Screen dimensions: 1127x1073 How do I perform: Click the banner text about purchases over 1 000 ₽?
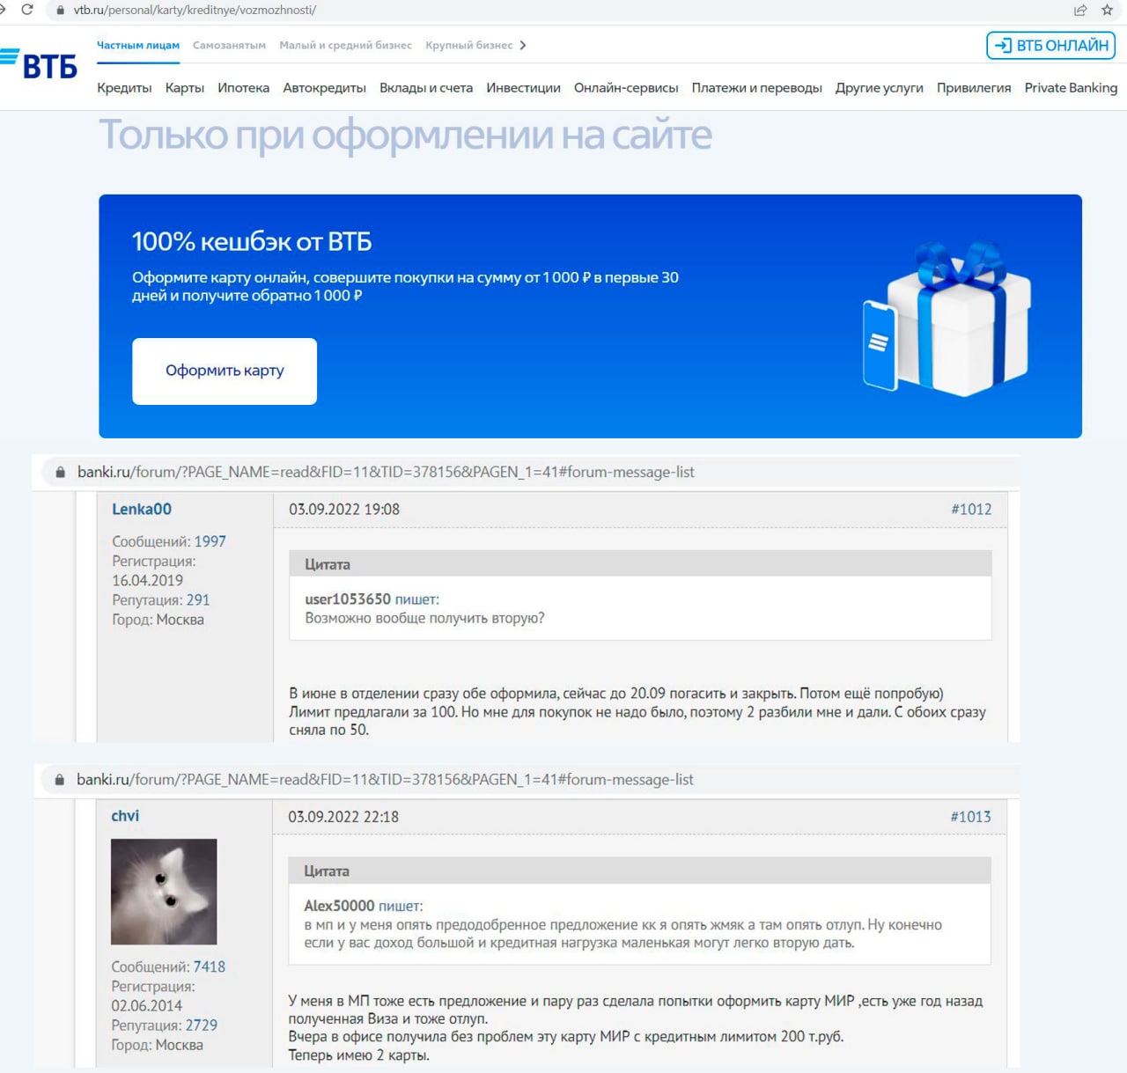click(x=405, y=287)
